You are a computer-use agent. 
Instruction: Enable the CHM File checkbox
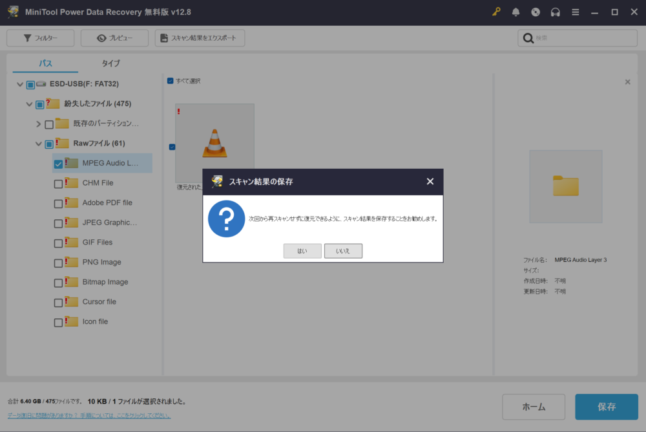[x=59, y=184]
